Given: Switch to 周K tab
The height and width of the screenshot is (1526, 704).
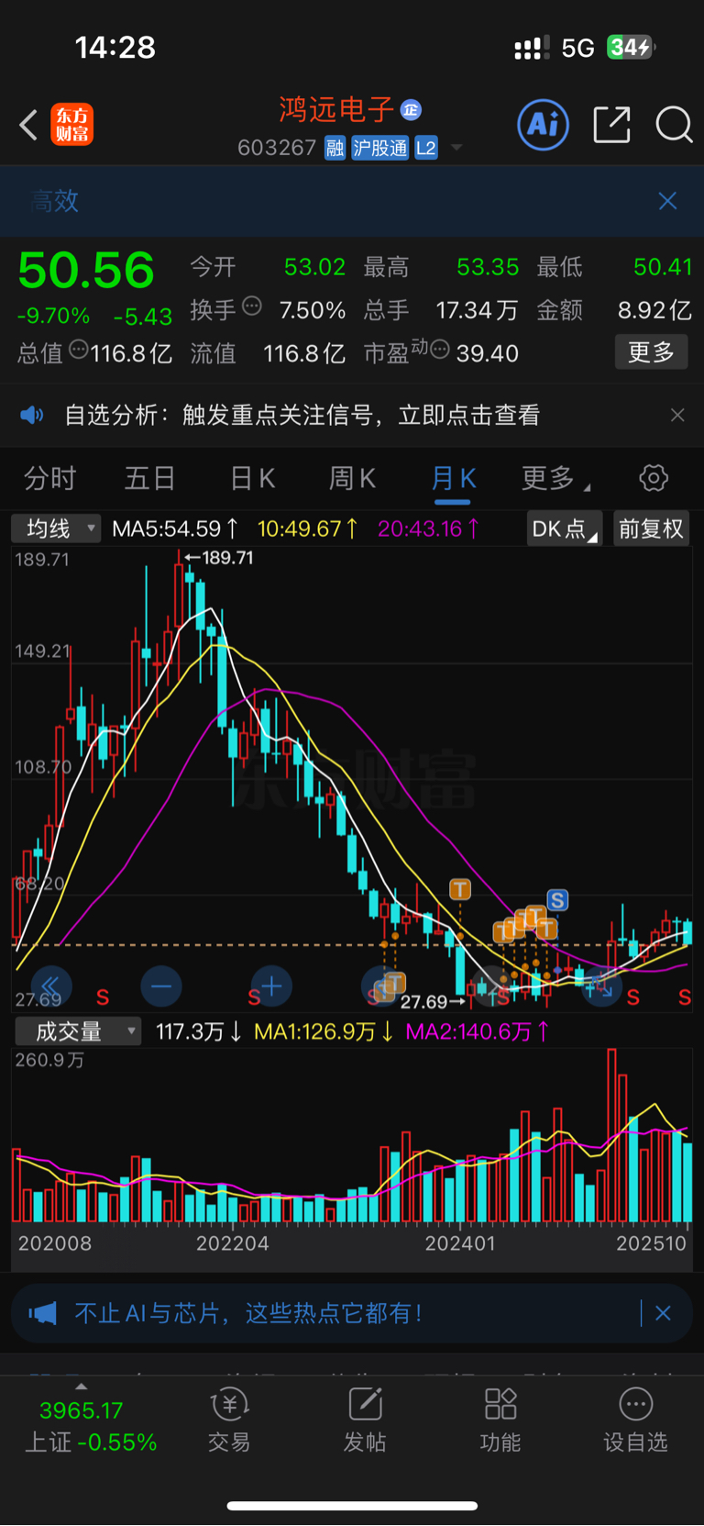Looking at the screenshot, I should (353, 478).
